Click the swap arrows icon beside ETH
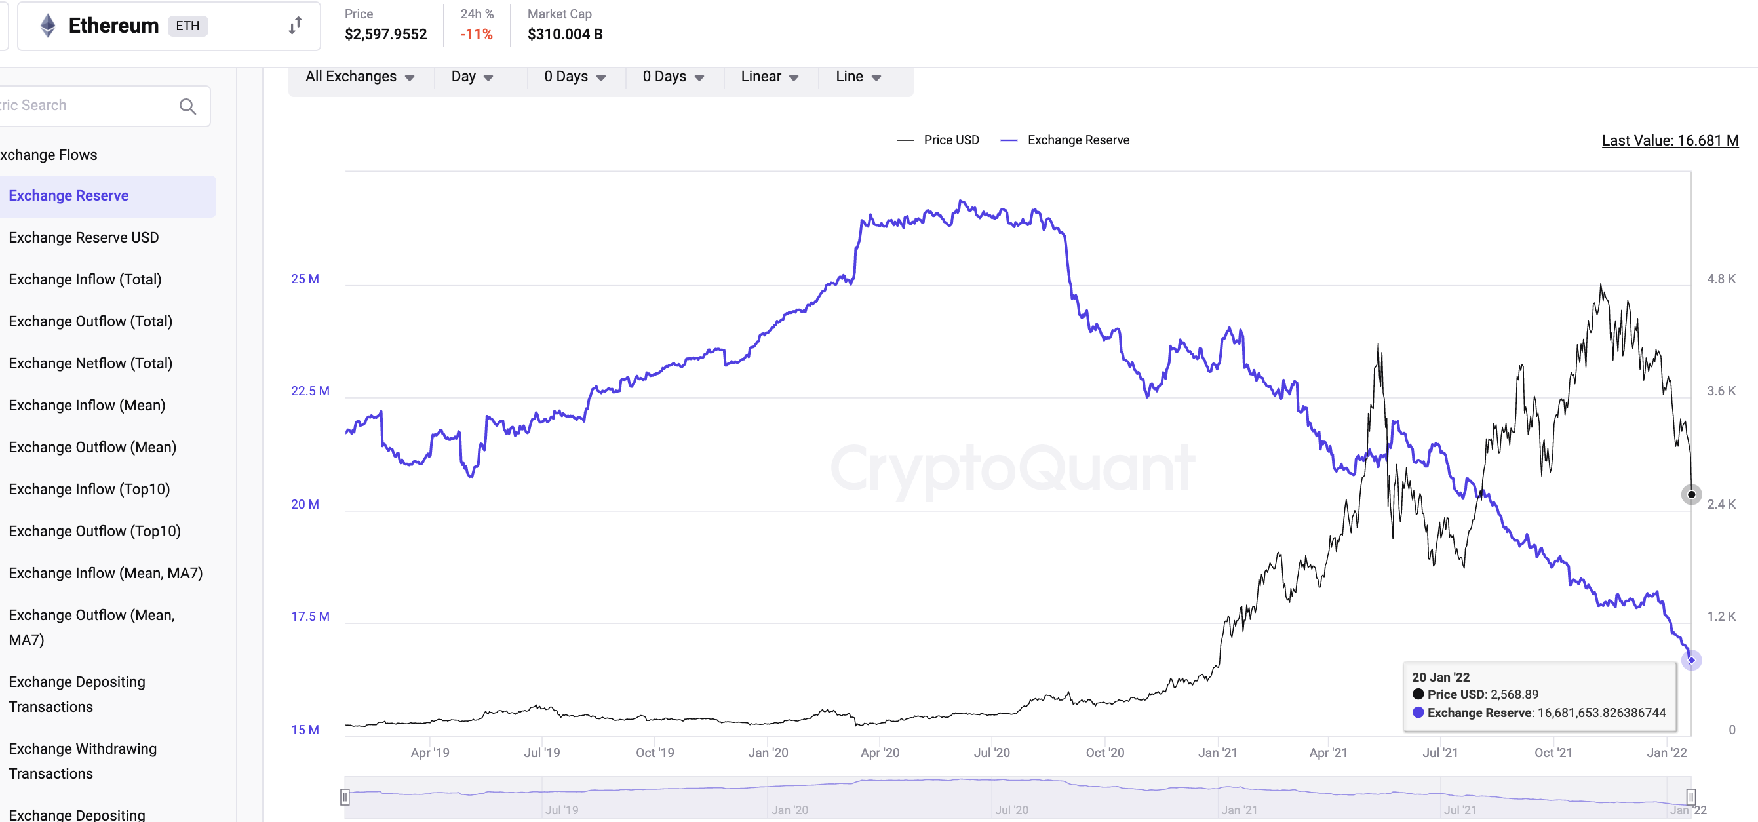The height and width of the screenshot is (822, 1758). 295,26
